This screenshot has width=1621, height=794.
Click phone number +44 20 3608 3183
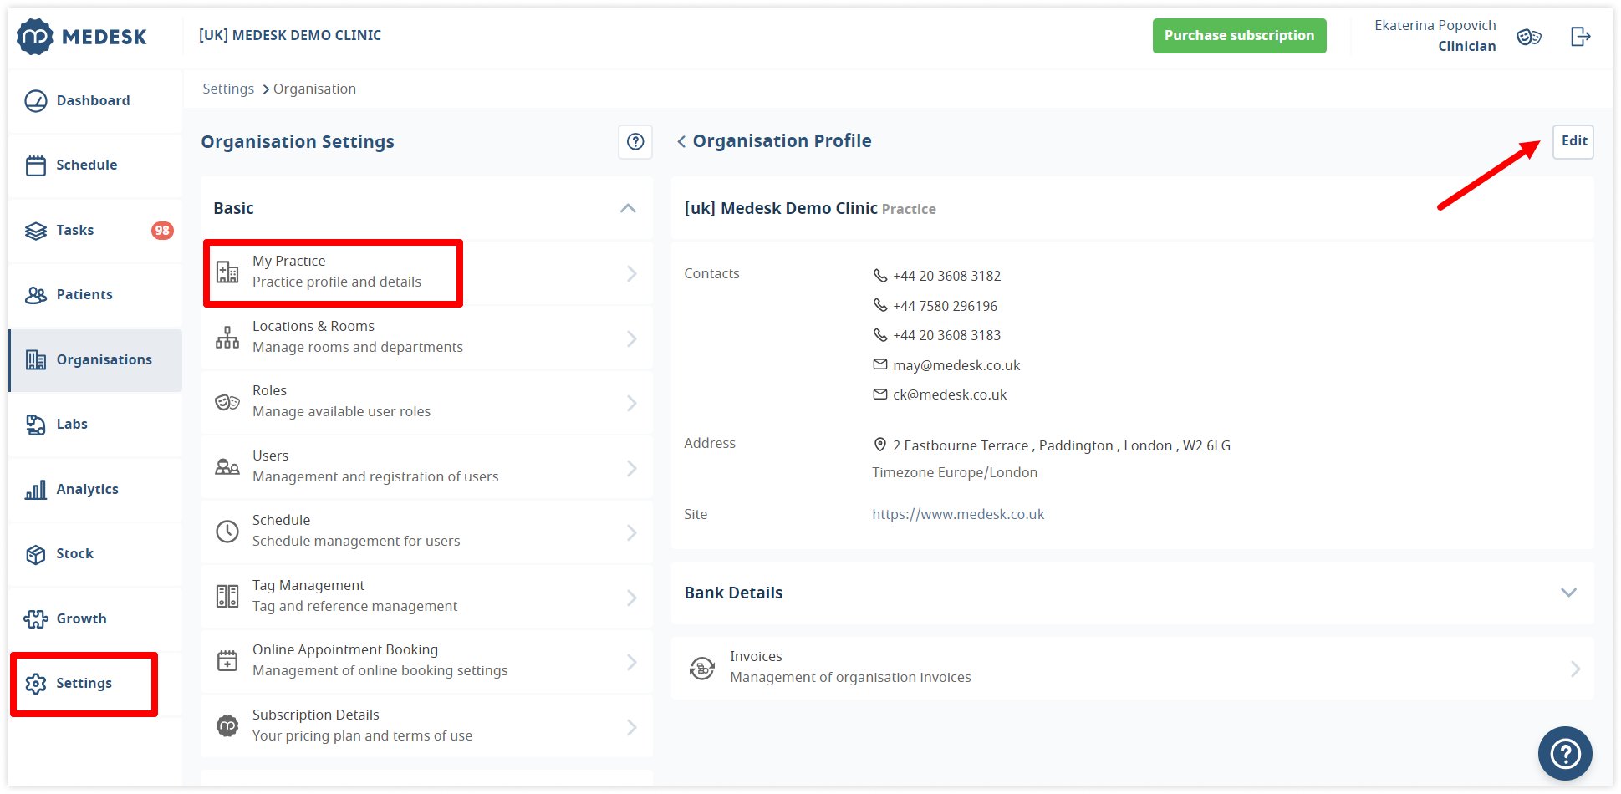click(946, 335)
